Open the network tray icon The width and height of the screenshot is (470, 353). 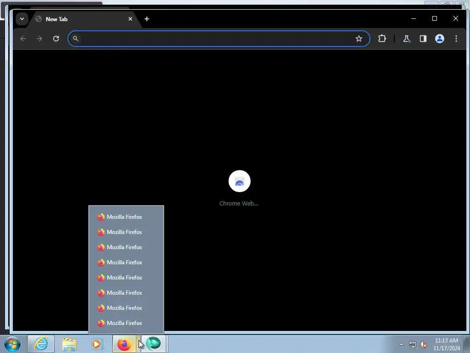coord(413,345)
